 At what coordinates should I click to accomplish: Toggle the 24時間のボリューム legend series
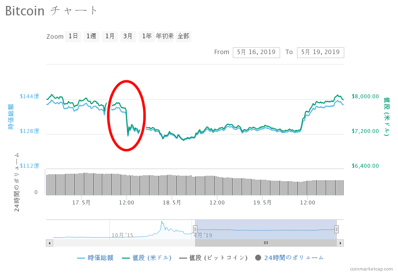coord(290,258)
